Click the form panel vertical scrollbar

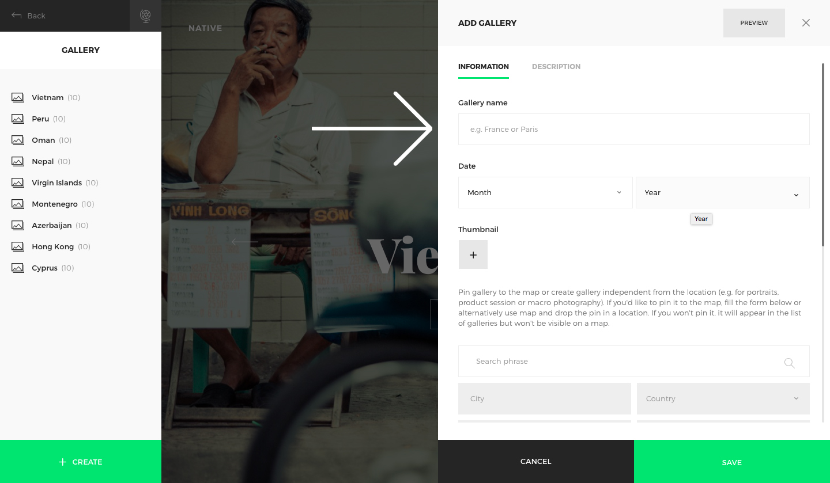(824, 155)
